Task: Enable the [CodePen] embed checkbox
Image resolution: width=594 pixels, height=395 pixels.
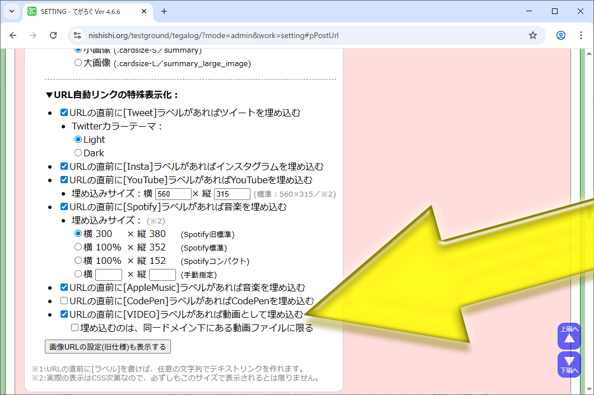Action: [x=64, y=301]
